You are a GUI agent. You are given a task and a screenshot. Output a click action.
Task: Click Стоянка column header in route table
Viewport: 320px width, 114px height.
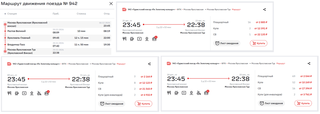point(81,14)
